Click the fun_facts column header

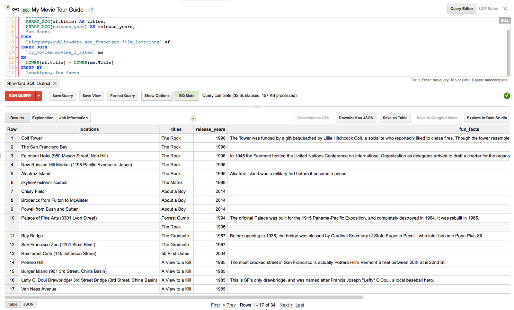(469, 129)
